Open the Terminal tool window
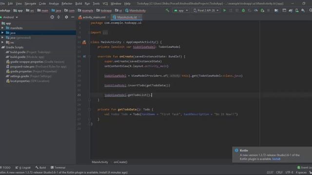 [58, 168]
